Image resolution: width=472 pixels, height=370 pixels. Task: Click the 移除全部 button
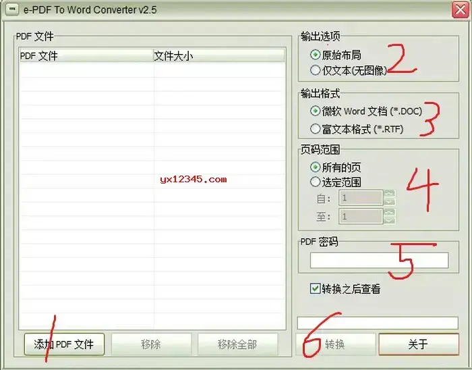(237, 344)
